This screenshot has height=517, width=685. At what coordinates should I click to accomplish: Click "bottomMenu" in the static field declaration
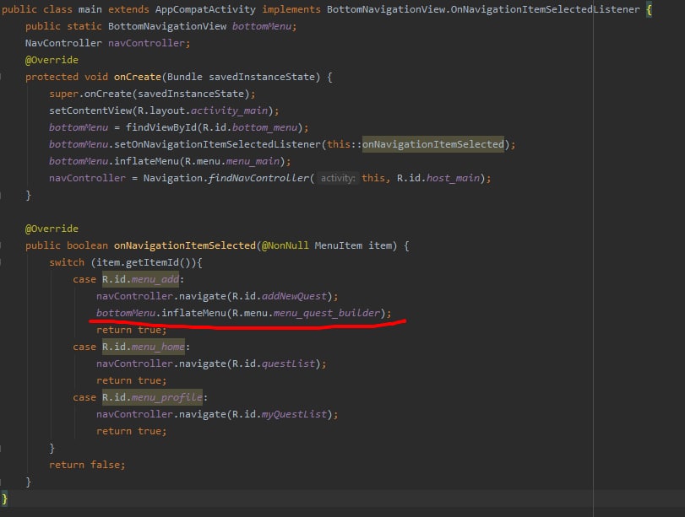tap(262, 26)
